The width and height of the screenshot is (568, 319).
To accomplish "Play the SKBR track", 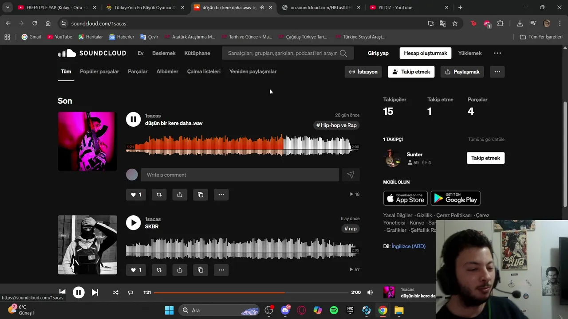I will [133, 222].
